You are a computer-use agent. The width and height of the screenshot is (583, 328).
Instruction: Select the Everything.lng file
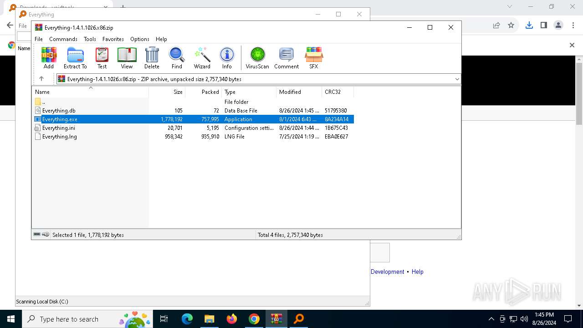point(193,137)
